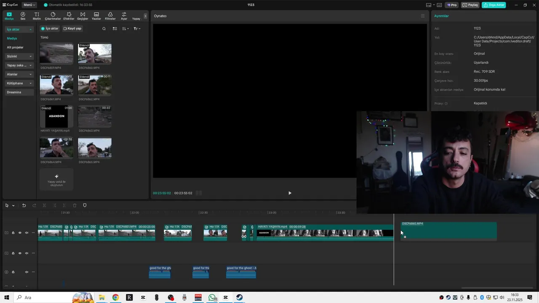Mute the second video track
Screen dimensions: 539x303
27,253
